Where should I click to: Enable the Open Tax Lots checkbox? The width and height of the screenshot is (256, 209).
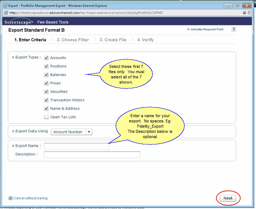pyautogui.click(x=46, y=117)
